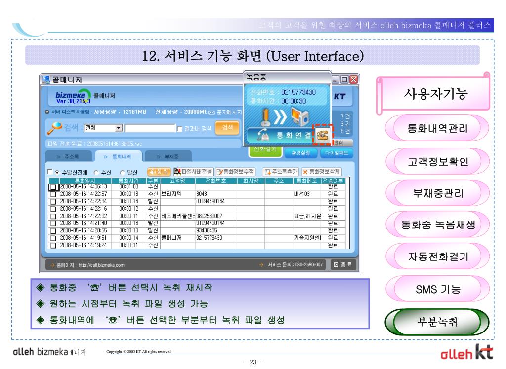Check the row 2008-05-16 14:22:34 checkbox
The height and width of the screenshot is (369, 506).
53,201
